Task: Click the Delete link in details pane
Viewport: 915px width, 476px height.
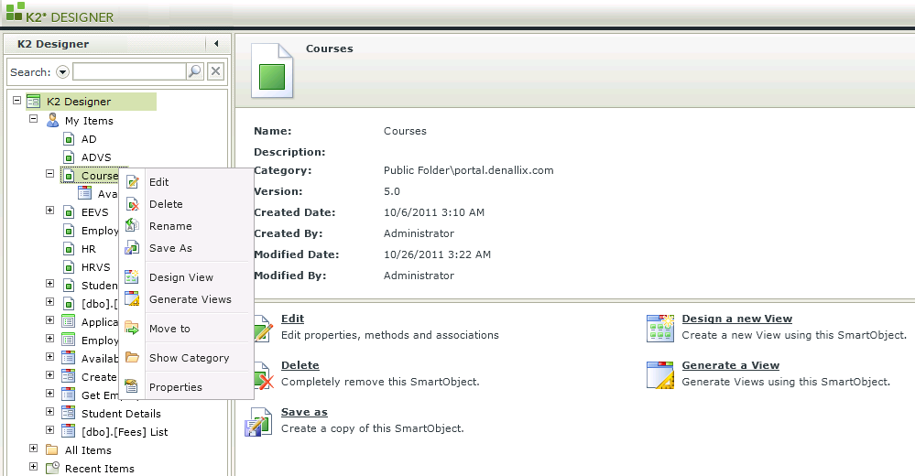Action: click(300, 365)
